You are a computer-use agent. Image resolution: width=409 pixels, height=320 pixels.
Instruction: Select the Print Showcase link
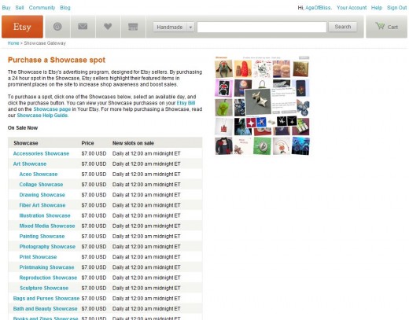coord(38,257)
